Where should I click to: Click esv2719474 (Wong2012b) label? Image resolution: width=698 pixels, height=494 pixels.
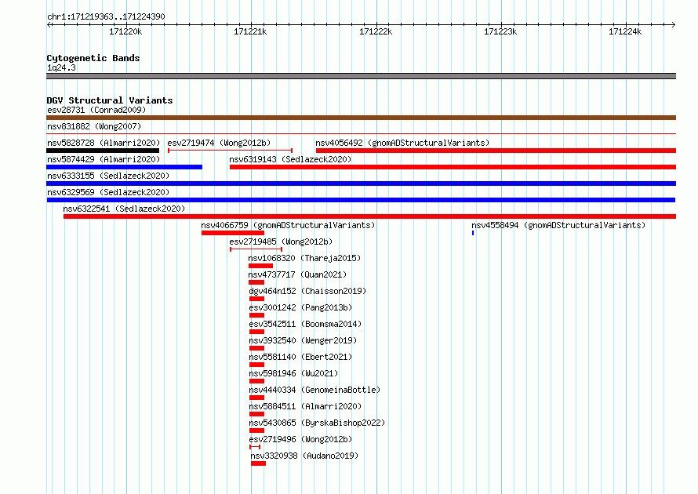tap(219, 143)
